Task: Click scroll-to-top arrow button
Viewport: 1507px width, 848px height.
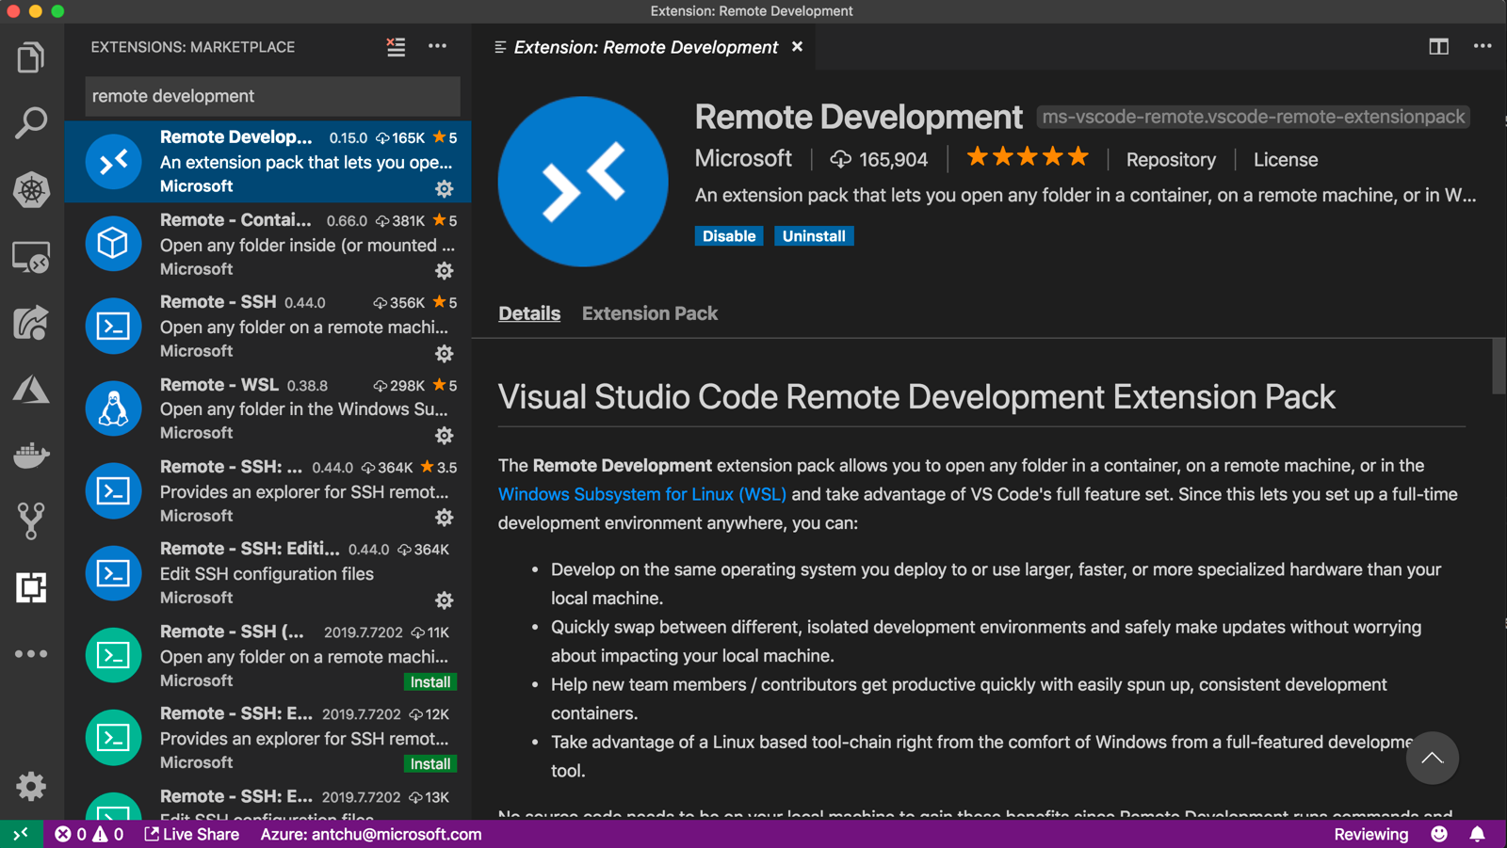Action: [x=1433, y=758]
